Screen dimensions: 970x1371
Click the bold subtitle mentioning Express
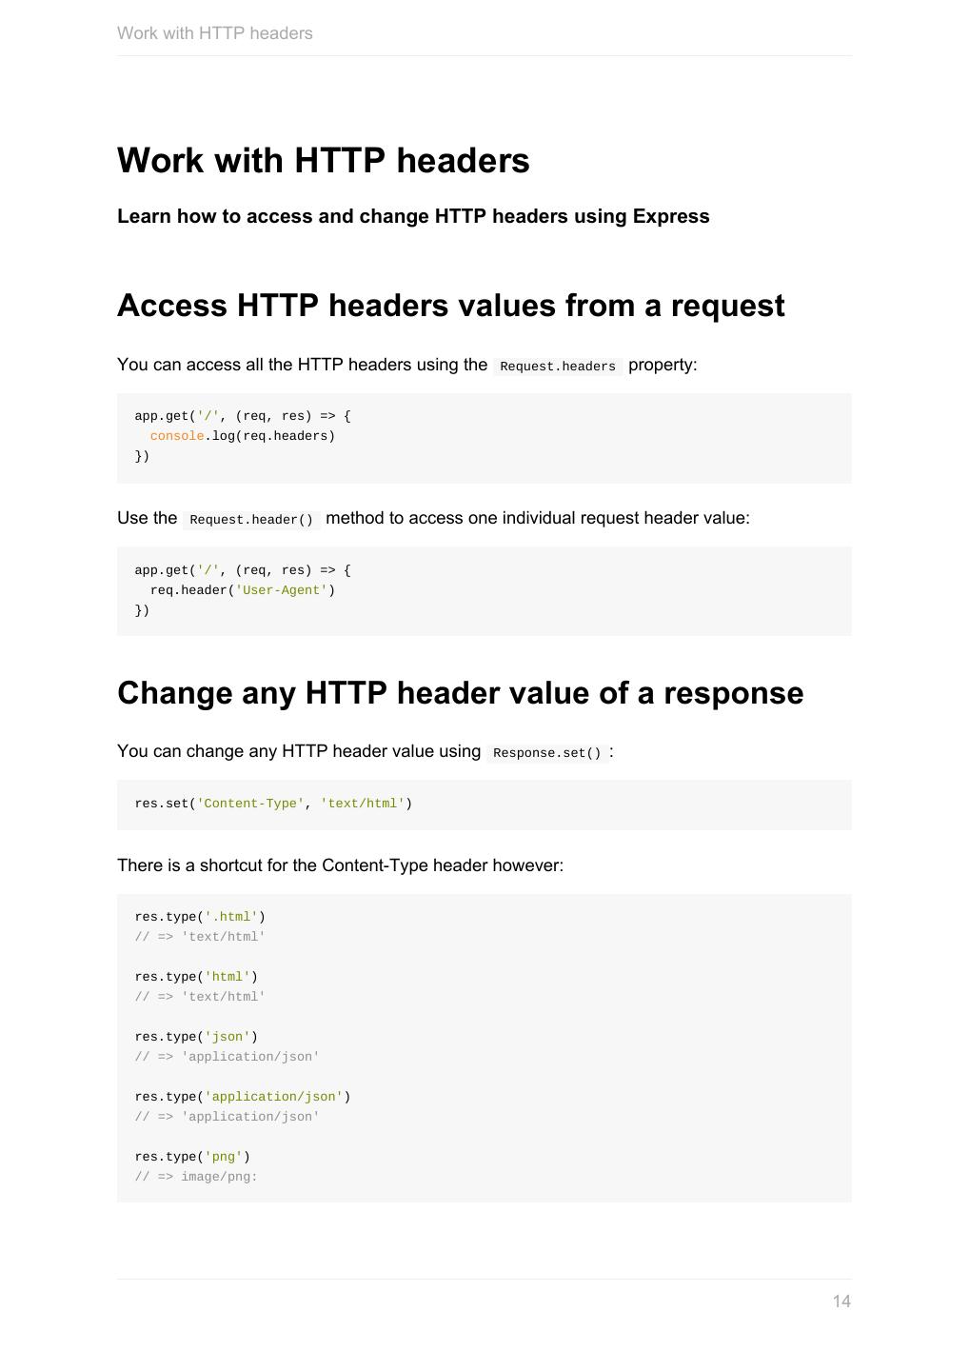[413, 216]
